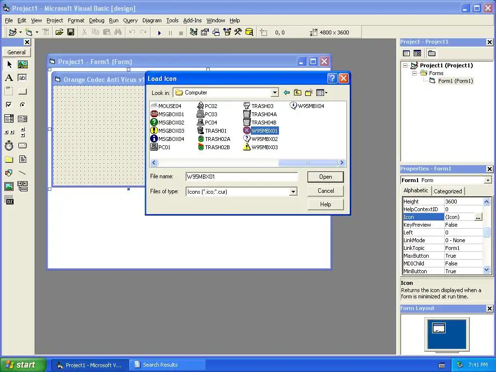Click Cancel in Load Icon dialog

pyautogui.click(x=325, y=191)
